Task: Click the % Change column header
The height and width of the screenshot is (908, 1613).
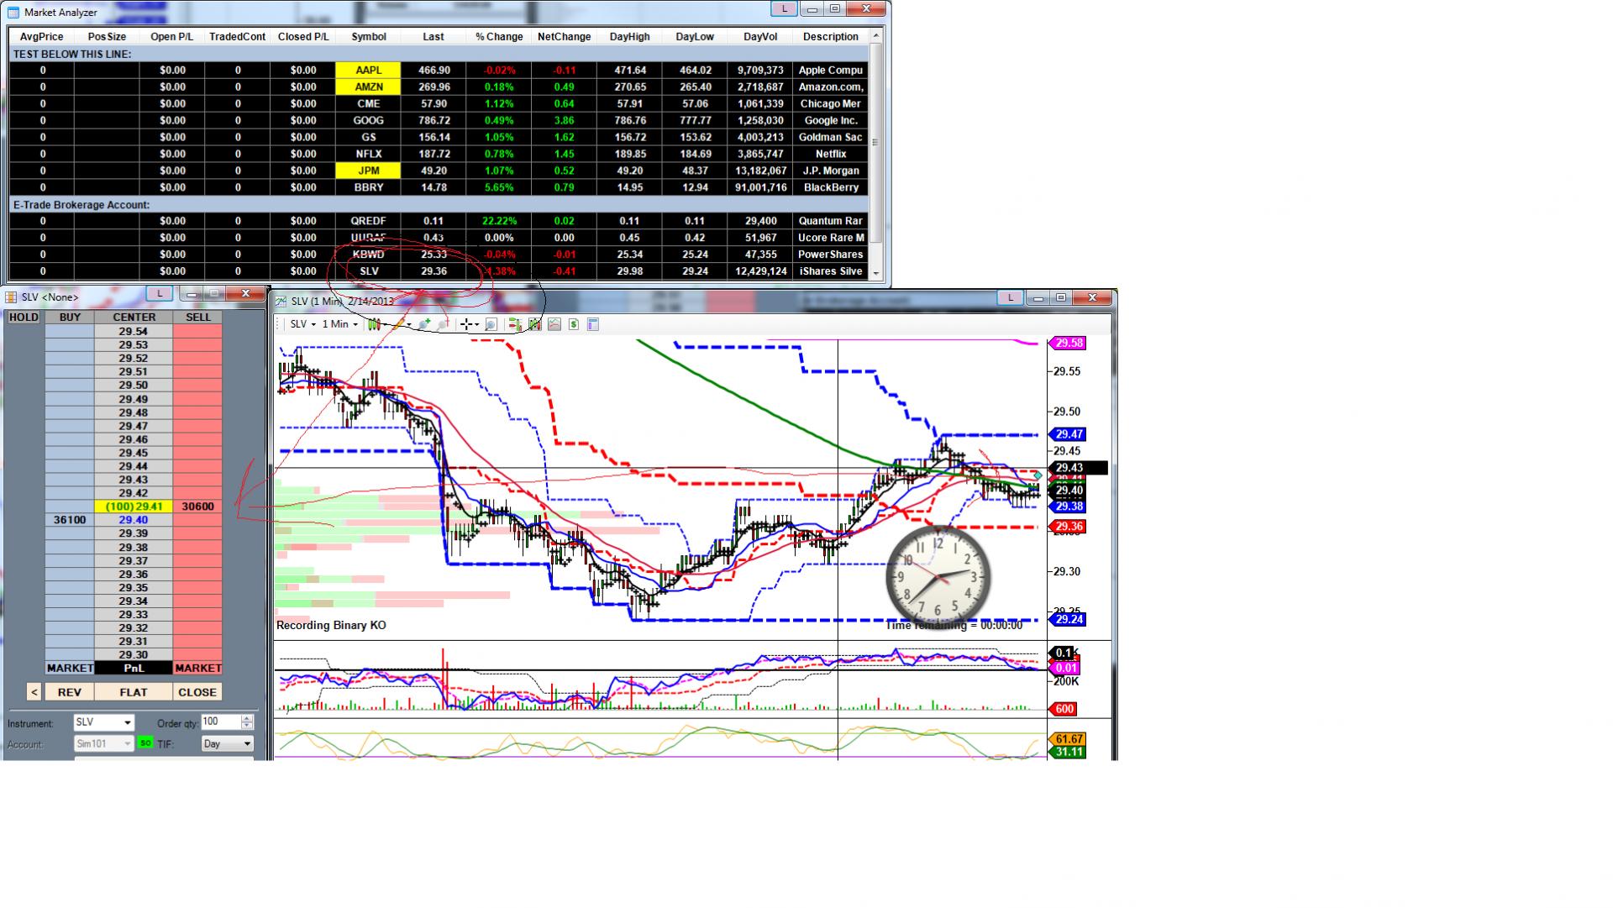Action: tap(499, 36)
